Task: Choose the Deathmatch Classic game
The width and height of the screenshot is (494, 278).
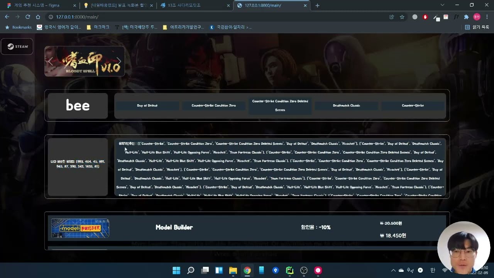Action: tap(346, 105)
